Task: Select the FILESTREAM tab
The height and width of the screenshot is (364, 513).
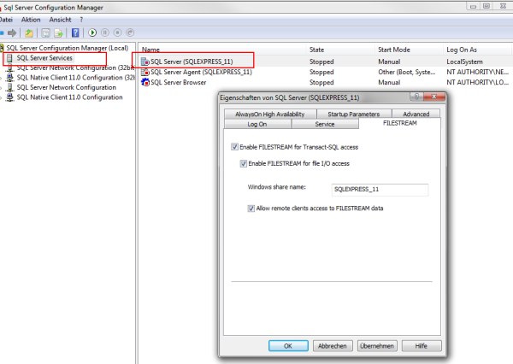Action: pos(400,123)
